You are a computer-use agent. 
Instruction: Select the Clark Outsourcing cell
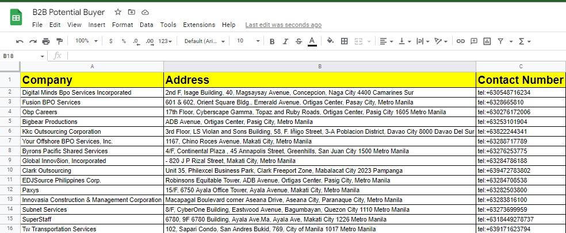92,170
